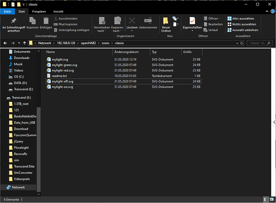Click the Umbenennen rename icon
Image resolution: width=276 pixels, height=203 pixels.
(148, 21)
